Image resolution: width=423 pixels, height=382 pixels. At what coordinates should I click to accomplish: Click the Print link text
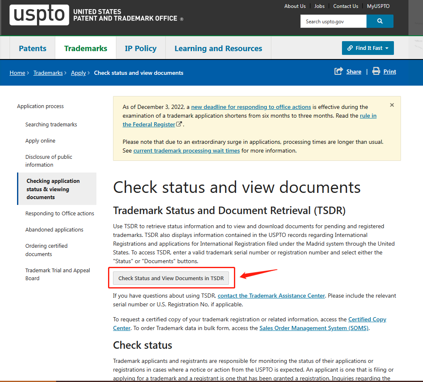390,71
